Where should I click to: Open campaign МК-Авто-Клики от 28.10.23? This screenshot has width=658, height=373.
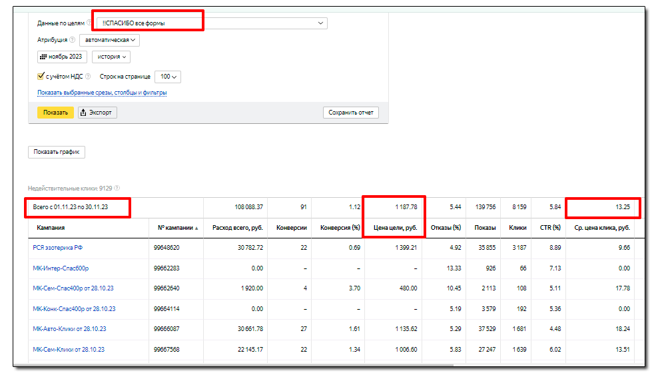pos(69,329)
